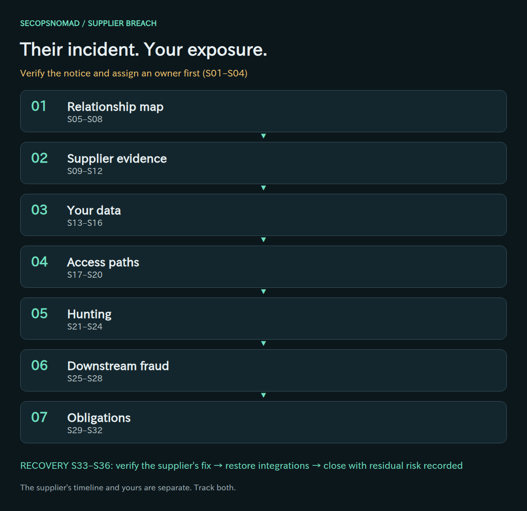Open the Relationship map step card
This screenshot has height=511, width=527.
[x=263, y=111]
